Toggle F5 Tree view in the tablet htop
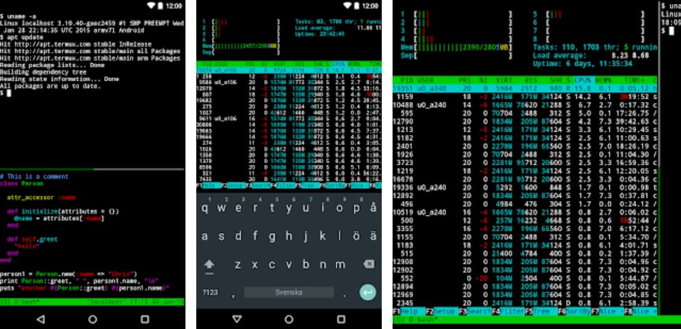 pos(540,311)
